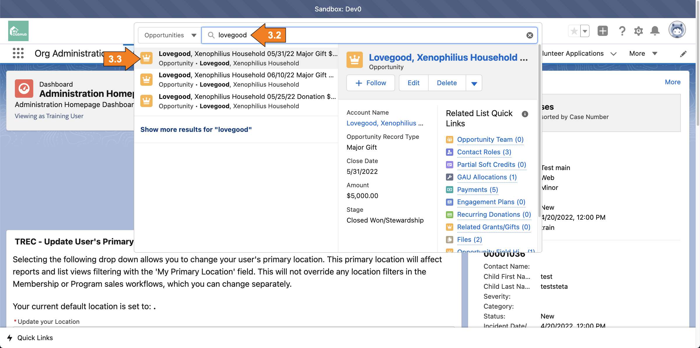Open the Setup gear icon
This screenshot has width=700, height=348.
tap(638, 31)
